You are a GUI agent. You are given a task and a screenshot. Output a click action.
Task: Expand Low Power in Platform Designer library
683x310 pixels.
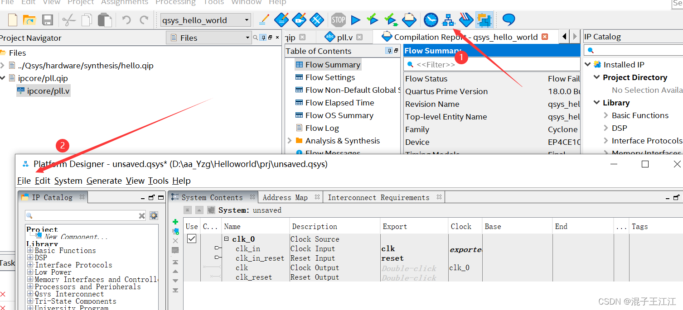(30, 272)
